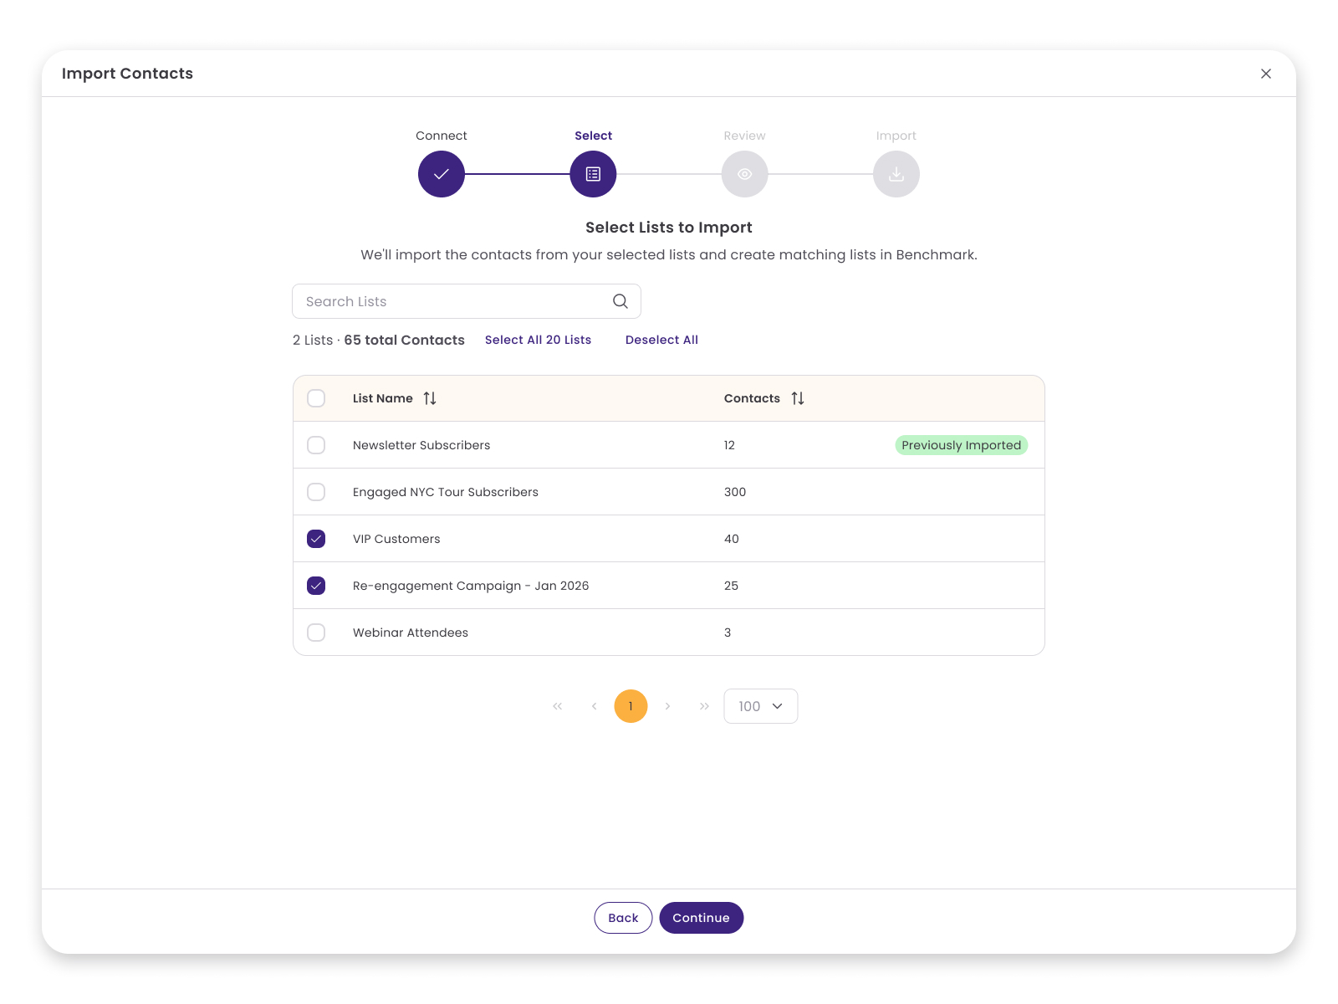Viewport: 1338px width, 1004px height.
Task: Click the Contacts column header
Action: 752,398
